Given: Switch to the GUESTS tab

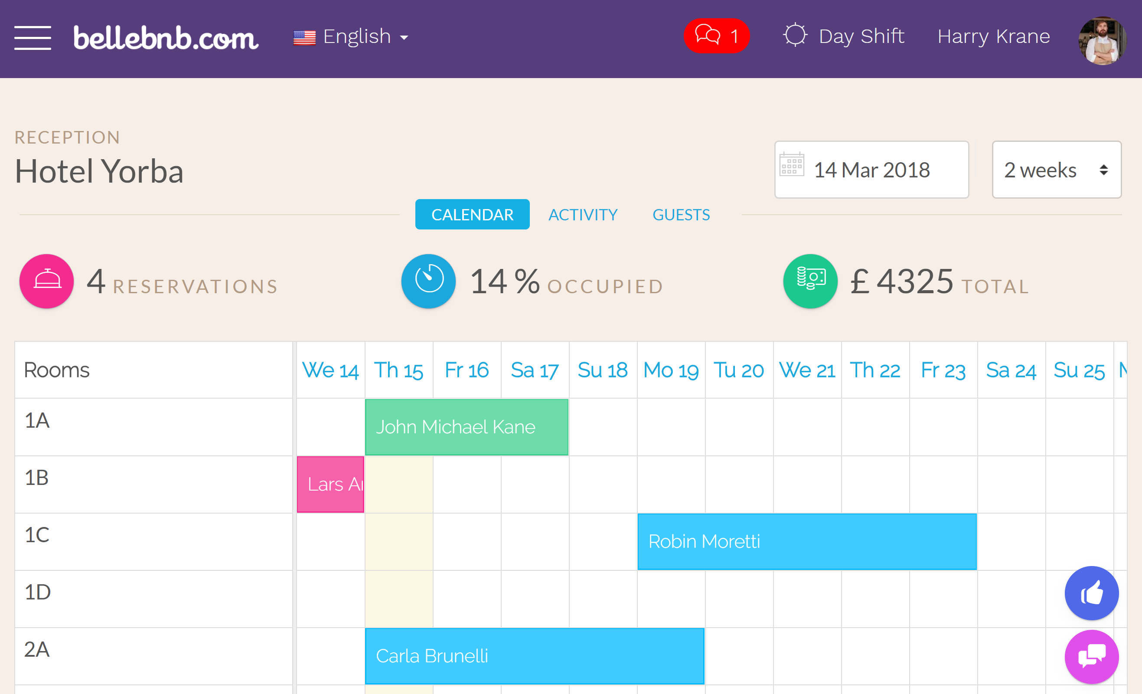Looking at the screenshot, I should click(681, 215).
